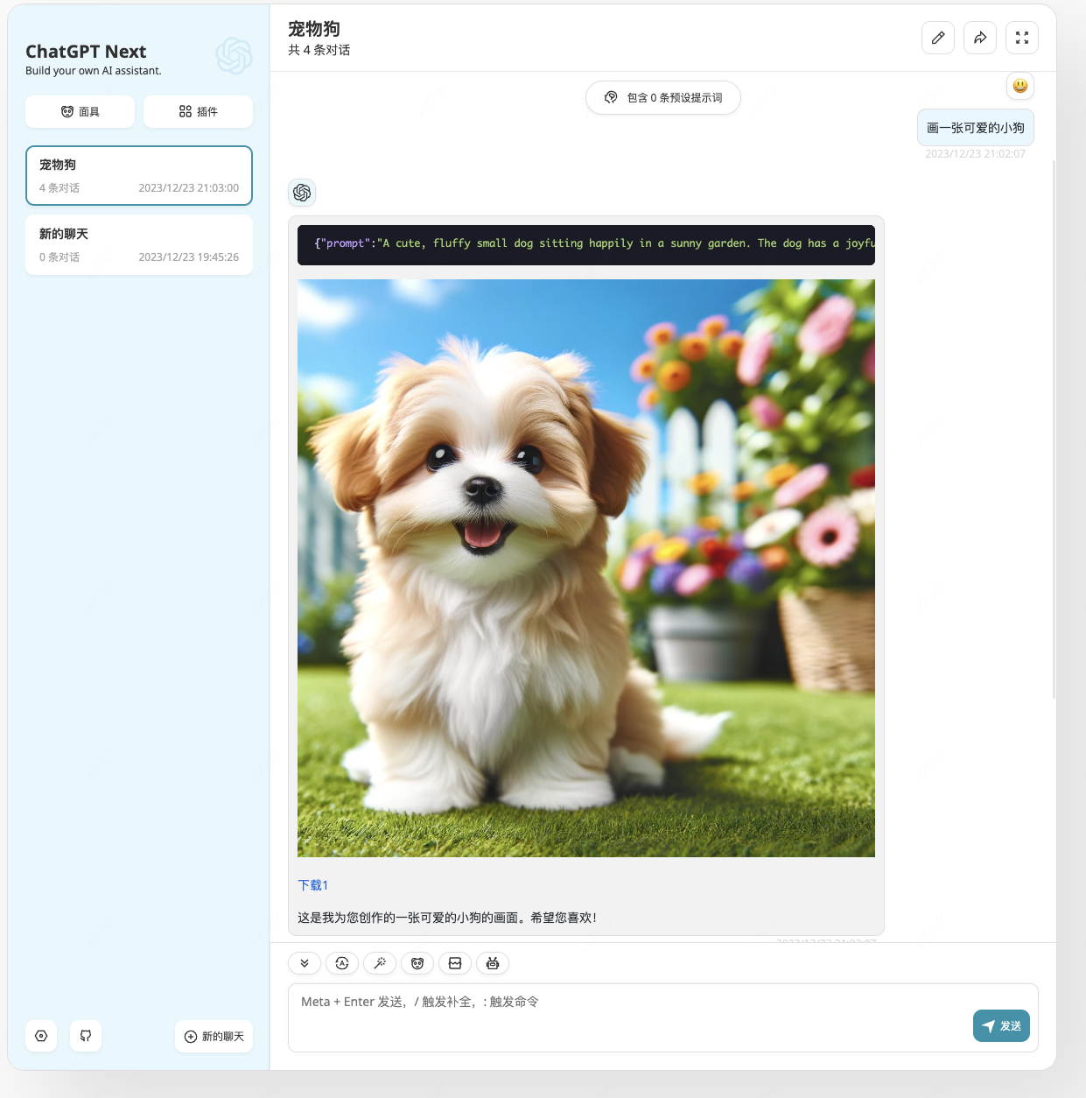
Task: Click double-chevron scroll to bottom button
Action: click(x=305, y=963)
